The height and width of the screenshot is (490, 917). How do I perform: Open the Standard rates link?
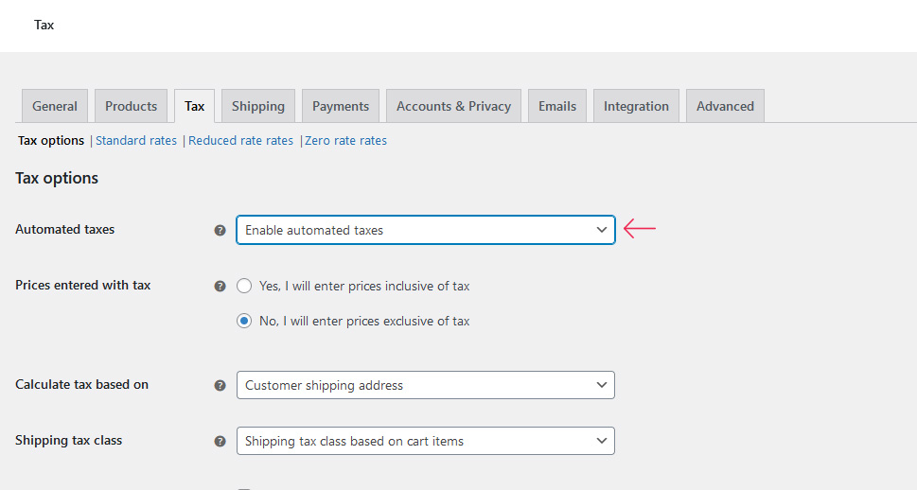click(x=136, y=141)
